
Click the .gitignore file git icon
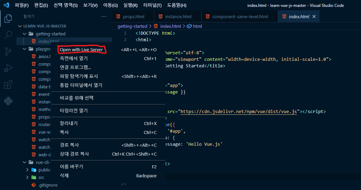point(34,185)
